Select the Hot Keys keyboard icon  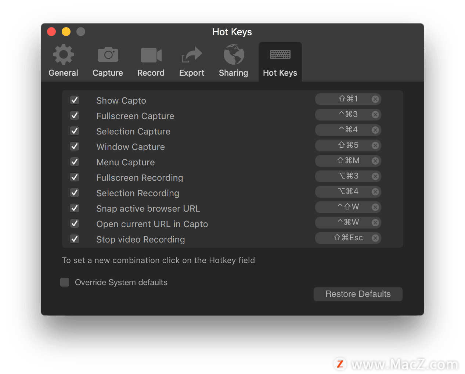[280, 54]
